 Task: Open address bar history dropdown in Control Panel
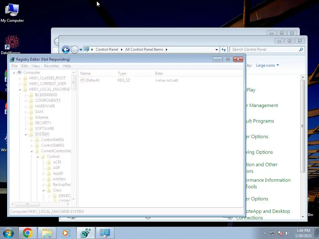click(217, 49)
